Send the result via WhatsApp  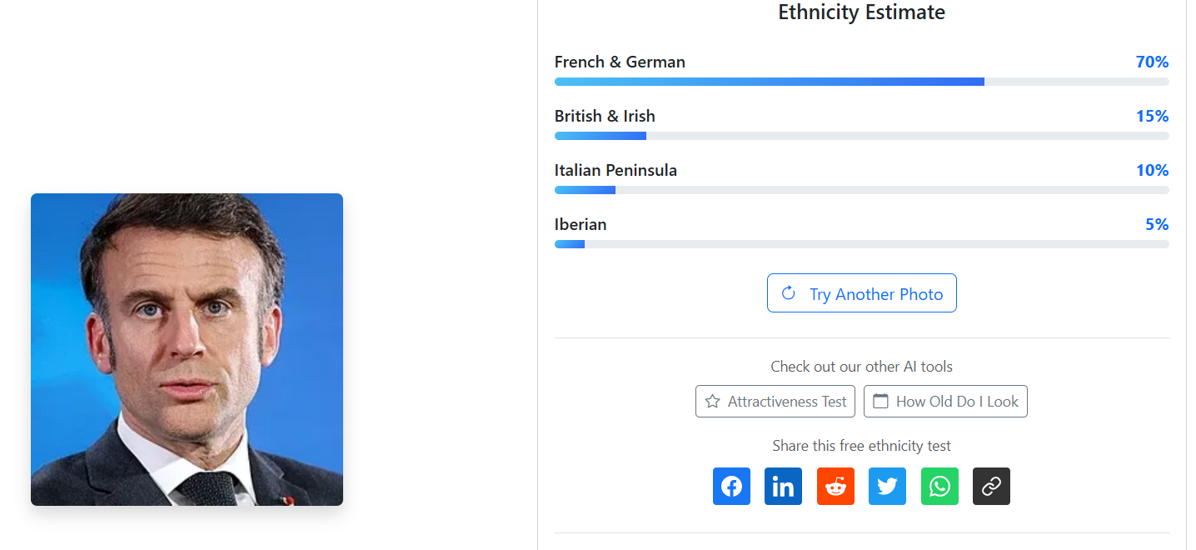939,486
